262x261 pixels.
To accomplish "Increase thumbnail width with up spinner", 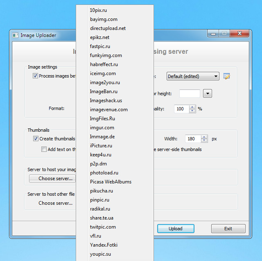I will pos(204,137).
